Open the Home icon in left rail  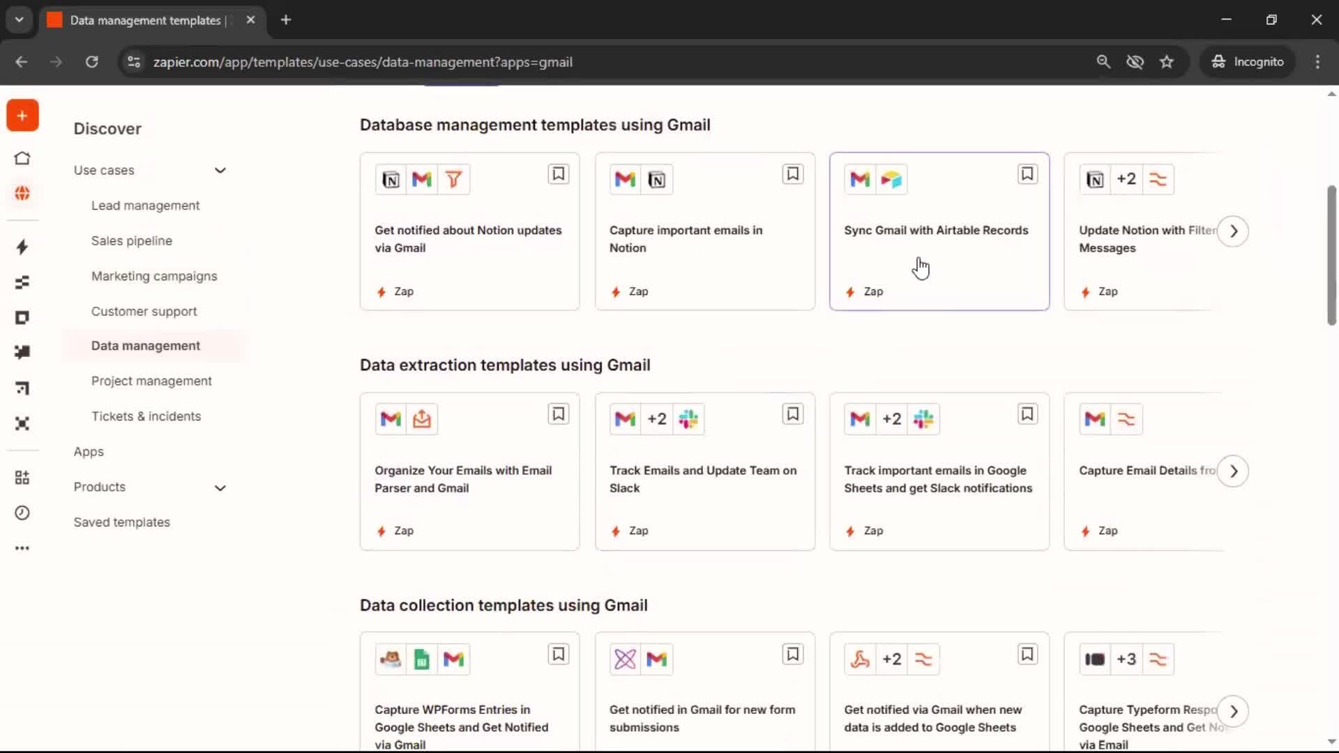coord(22,158)
